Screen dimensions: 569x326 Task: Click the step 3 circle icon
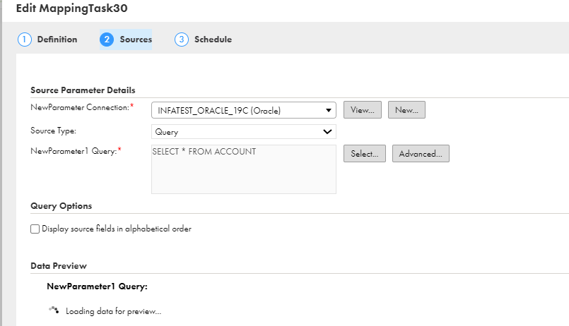pyautogui.click(x=182, y=40)
